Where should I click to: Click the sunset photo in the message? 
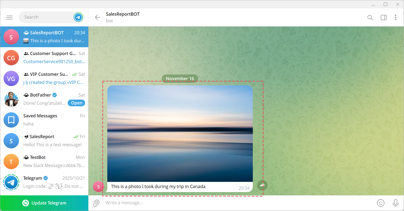click(x=180, y=134)
